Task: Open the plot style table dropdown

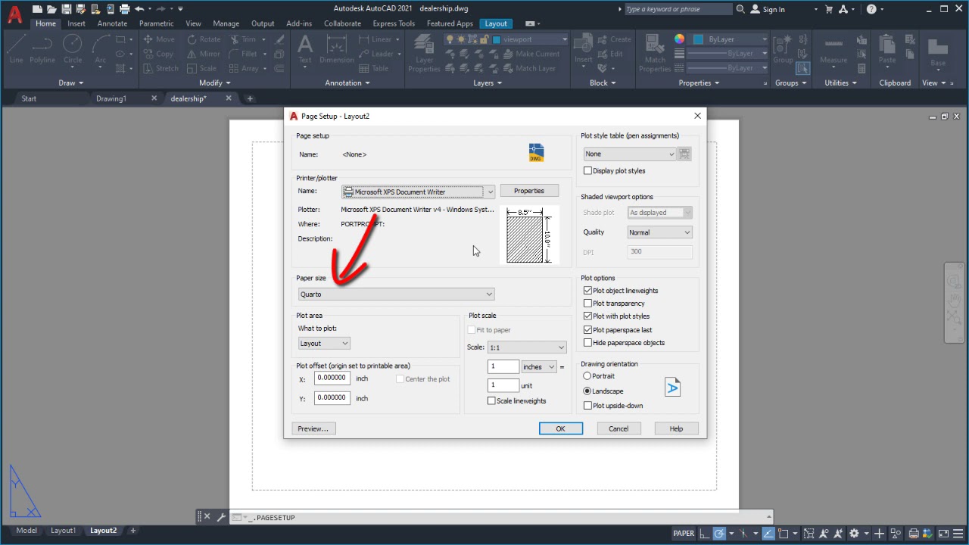Action: point(629,154)
